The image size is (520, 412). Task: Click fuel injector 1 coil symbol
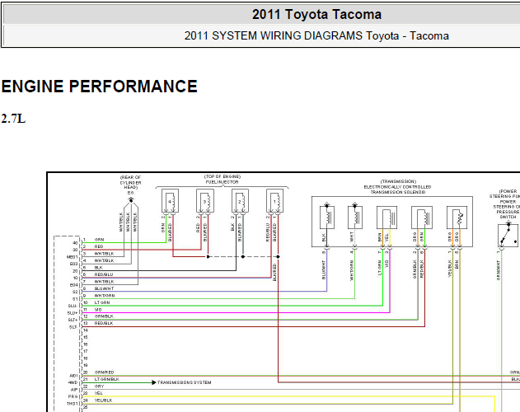pos(275,201)
